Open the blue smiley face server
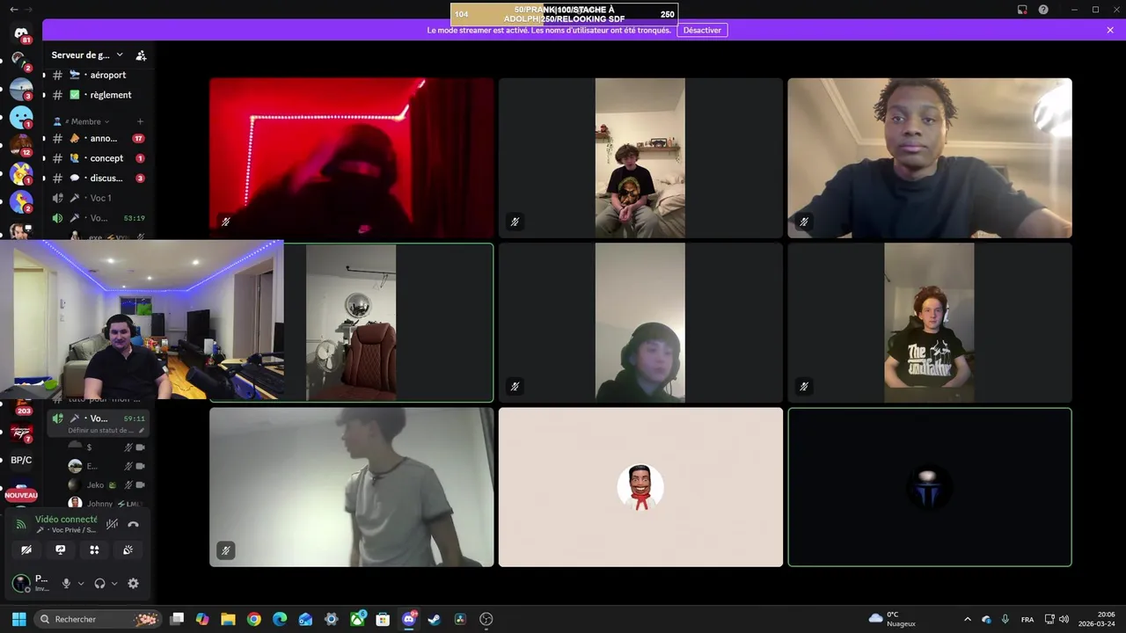This screenshot has height=633, width=1126. pyautogui.click(x=21, y=117)
